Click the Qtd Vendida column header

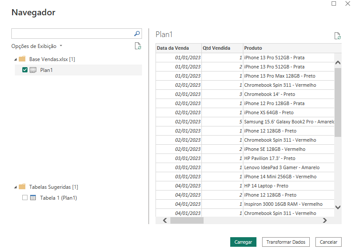click(x=222, y=48)
